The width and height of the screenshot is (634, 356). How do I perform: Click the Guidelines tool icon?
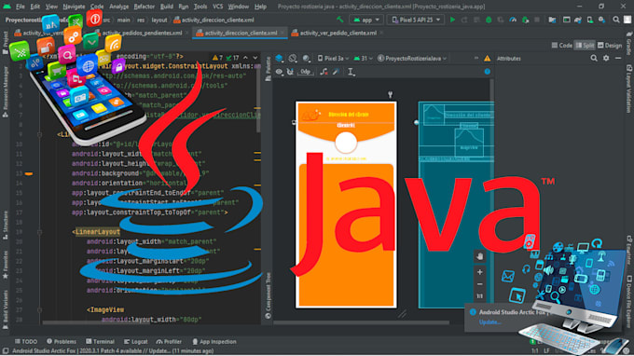pos(351,72)
